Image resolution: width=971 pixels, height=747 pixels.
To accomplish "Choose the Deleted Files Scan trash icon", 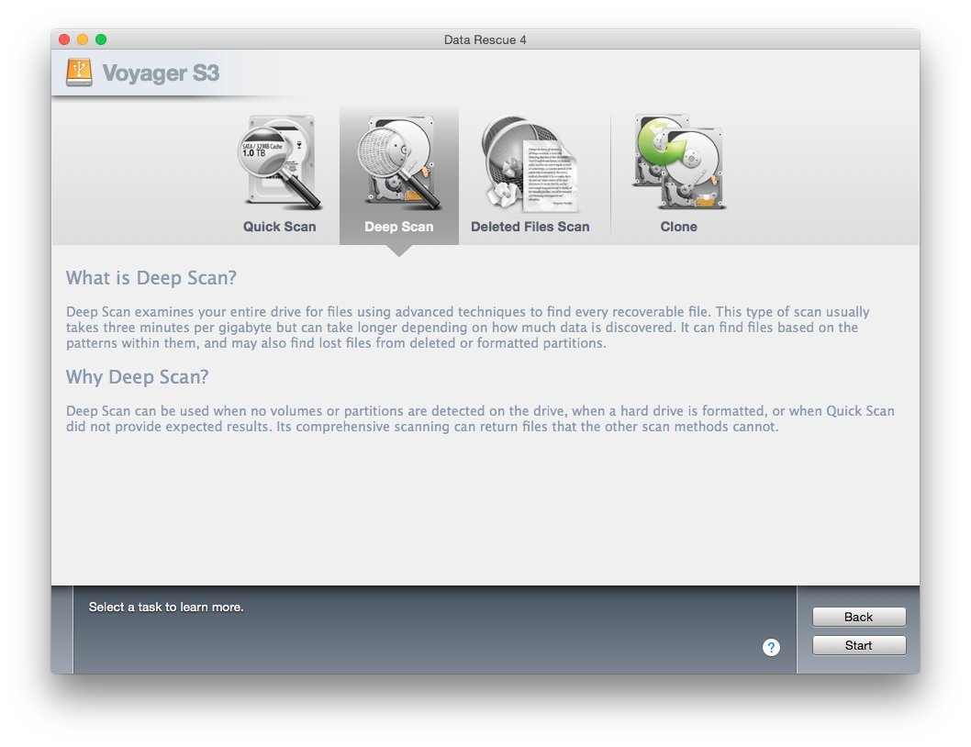I will pos(530,163).
